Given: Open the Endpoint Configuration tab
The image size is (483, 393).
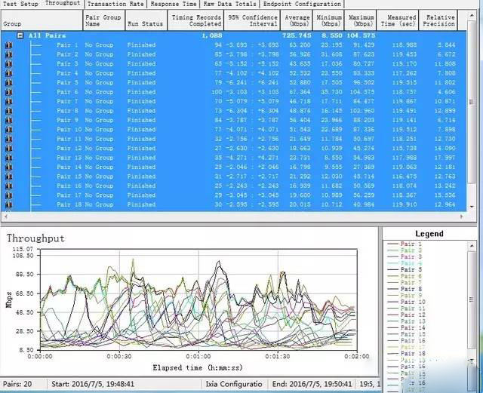Looking at the screenshot, I should tap(302, 4).
